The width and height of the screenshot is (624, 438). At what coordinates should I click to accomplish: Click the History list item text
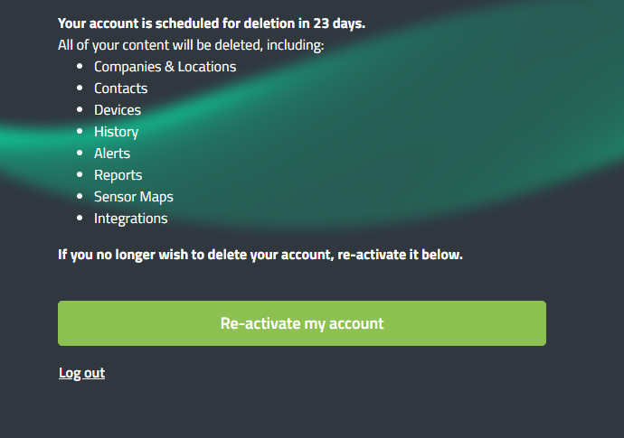116,132
